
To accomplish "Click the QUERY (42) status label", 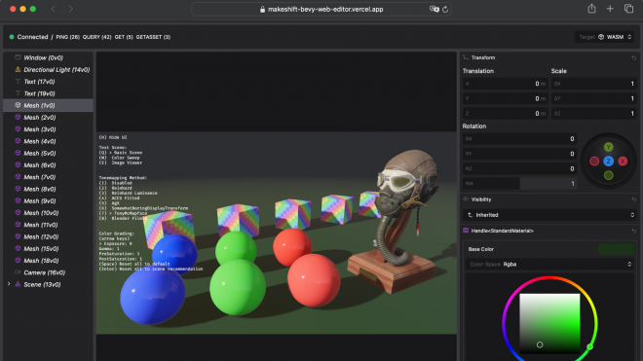I will click(96, 37).
